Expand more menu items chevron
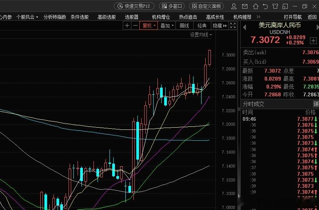The height and width of the screenshot is (210, 319). coord(258,17)
